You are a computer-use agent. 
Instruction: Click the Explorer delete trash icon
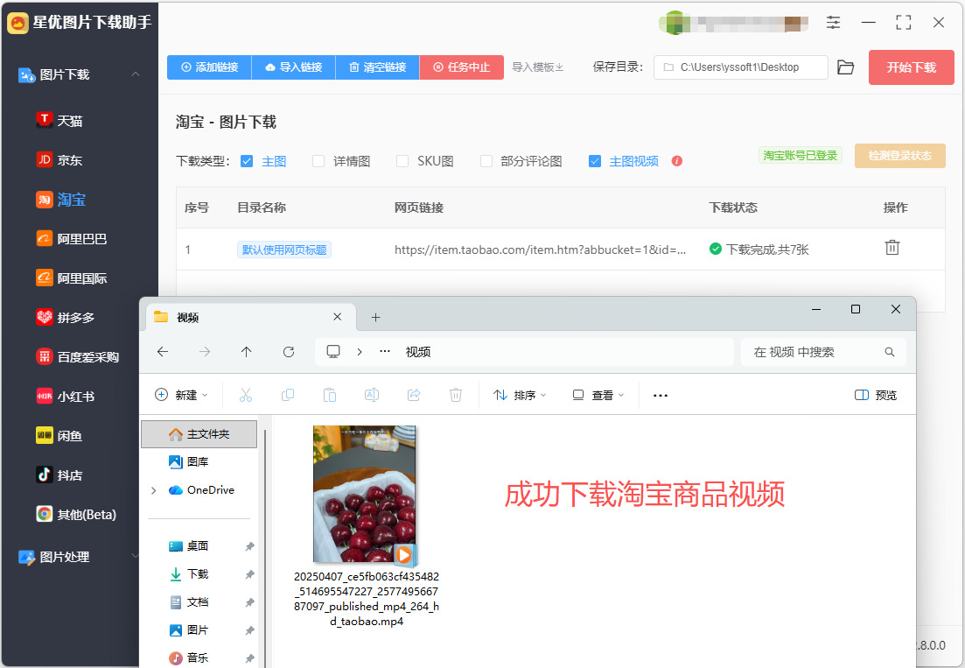point(456,395)
